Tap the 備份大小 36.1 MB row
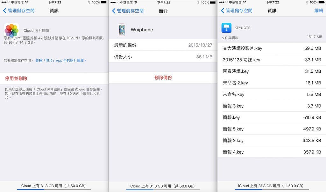This screenshot has width=326, height=192. point(163,56)
